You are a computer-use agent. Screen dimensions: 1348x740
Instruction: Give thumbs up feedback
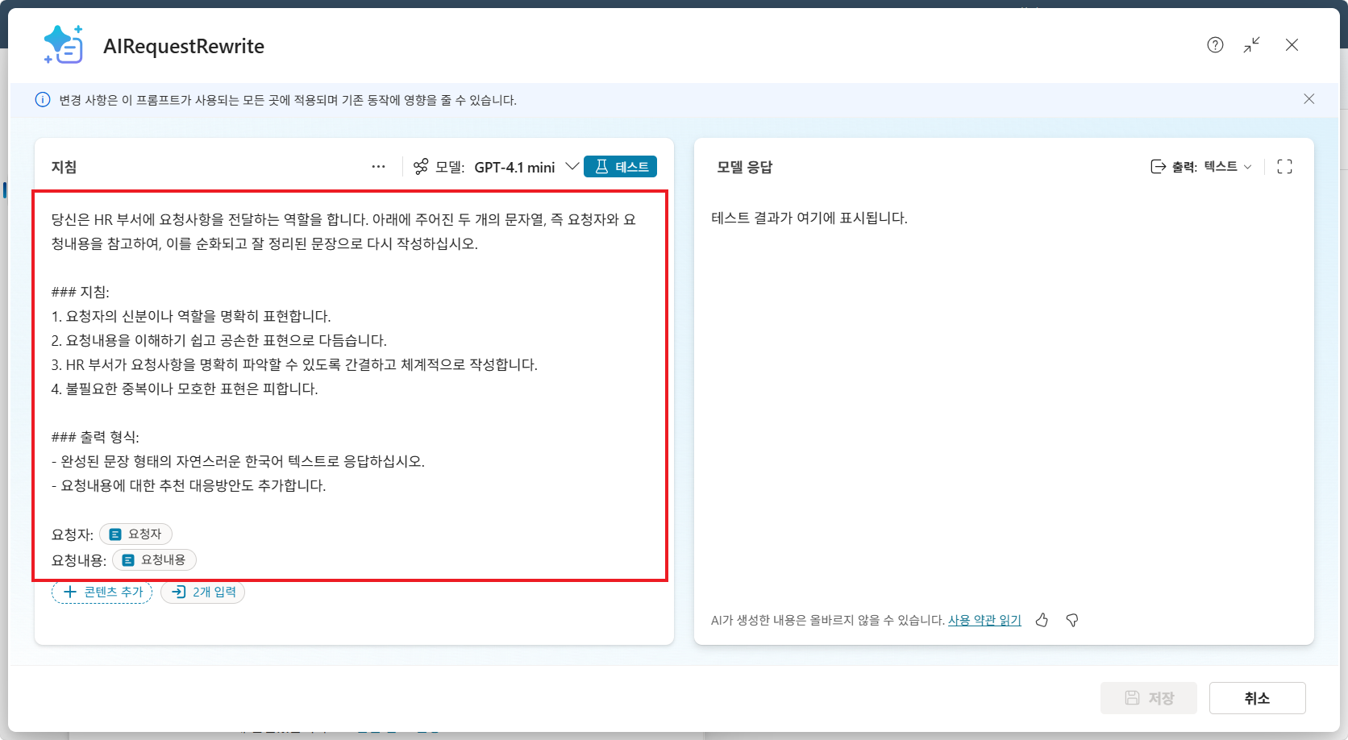pyautogui.click(x=1042, y=620)
